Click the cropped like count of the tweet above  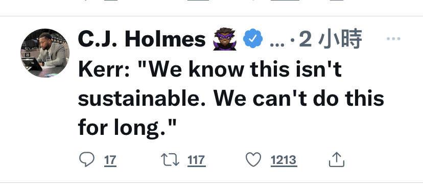[x=285, y=1]
